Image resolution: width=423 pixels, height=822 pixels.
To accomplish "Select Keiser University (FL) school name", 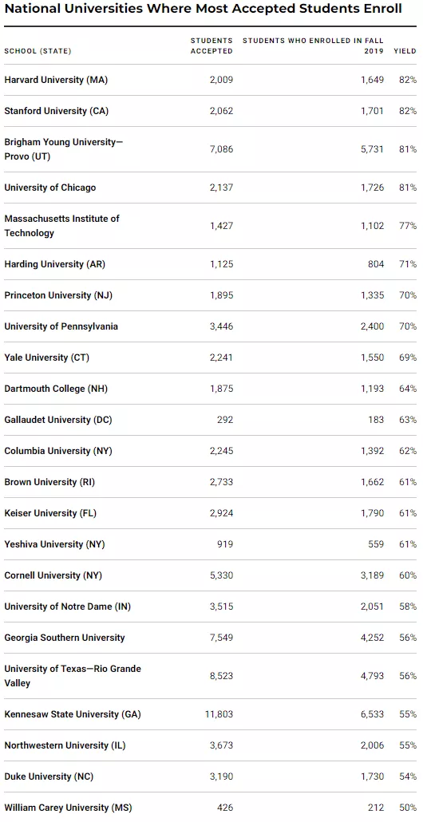I will (50, 513).
